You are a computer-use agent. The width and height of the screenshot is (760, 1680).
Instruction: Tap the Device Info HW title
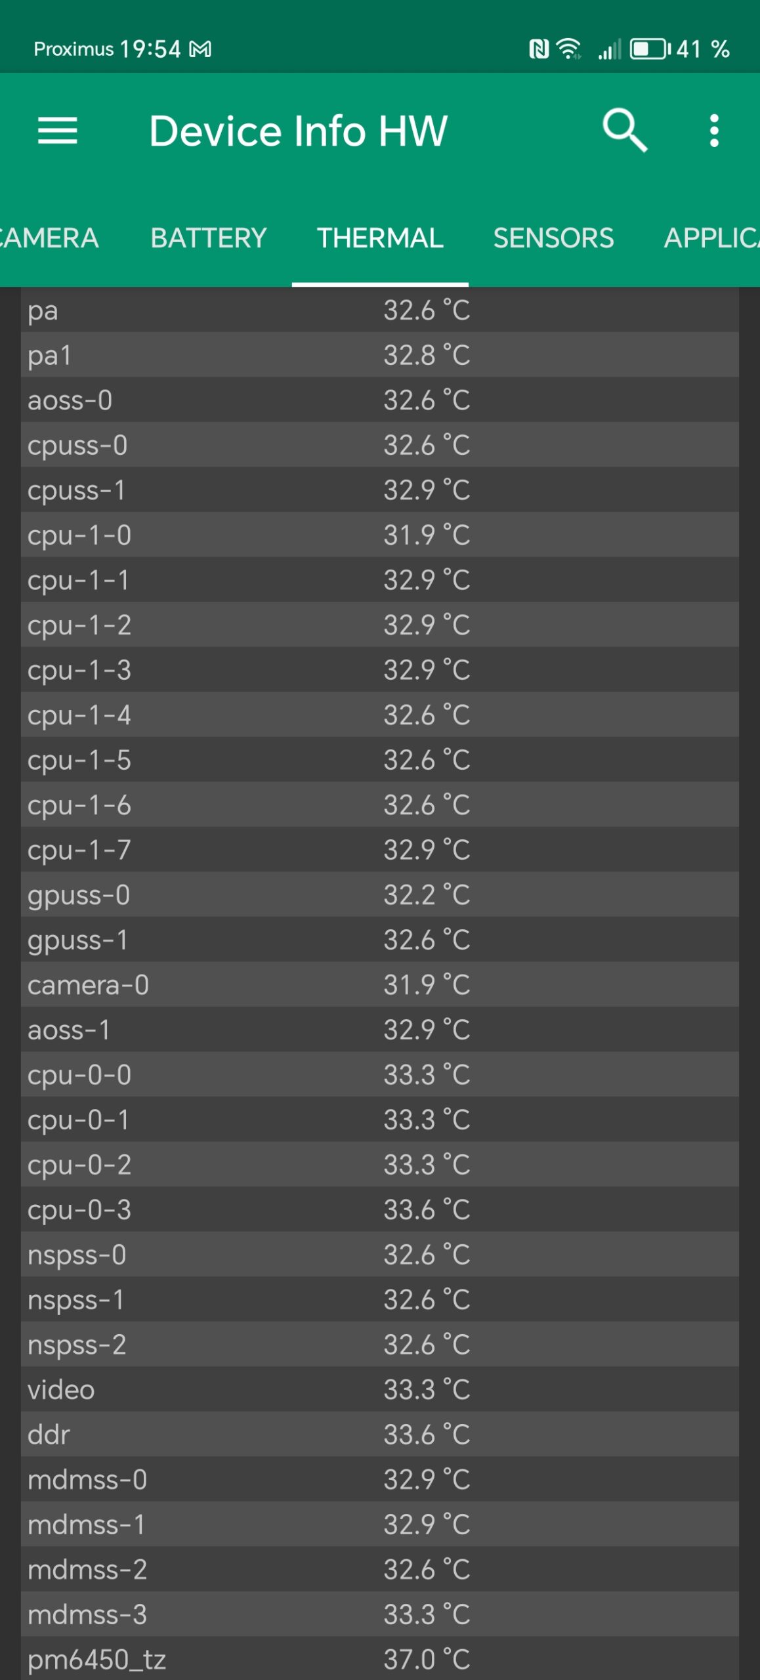pos(298,131)
